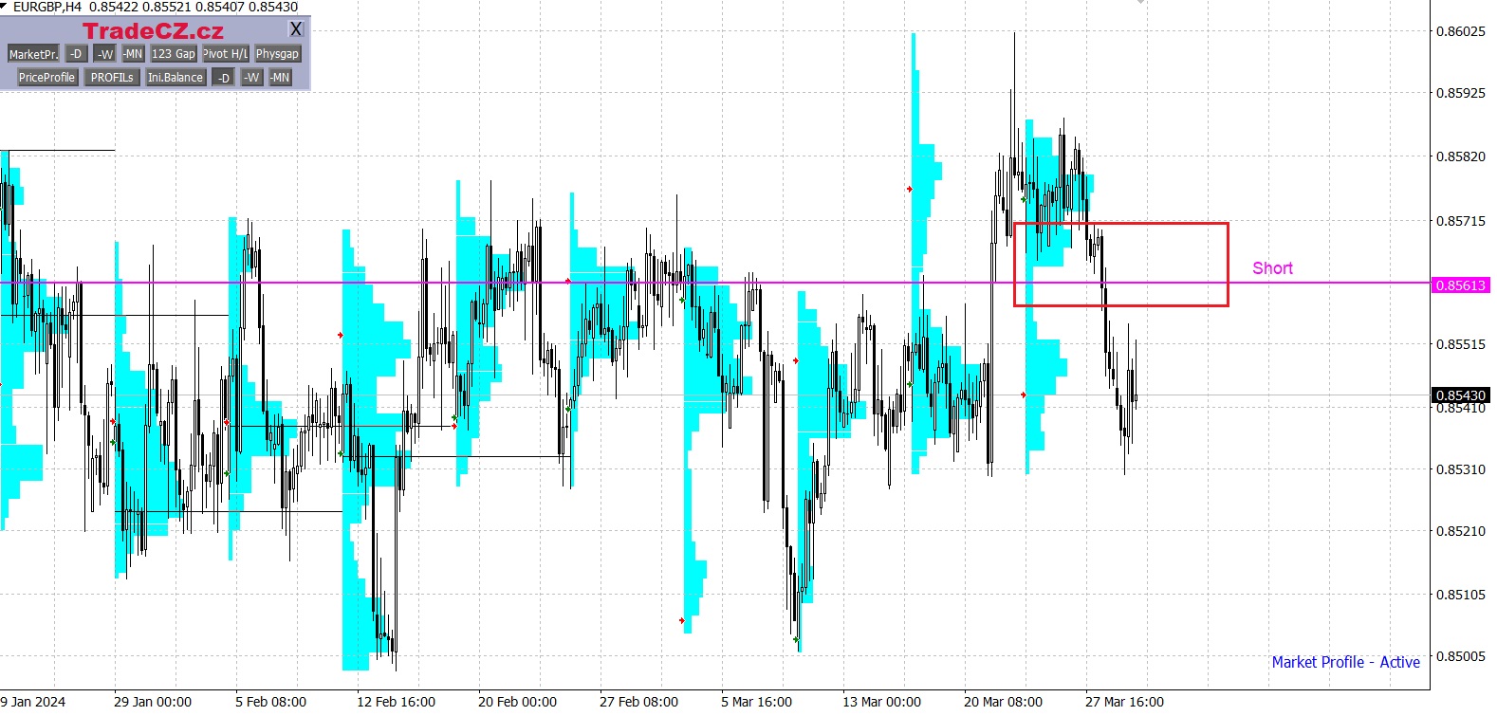Click the PriceProfile button

click(46, 78)
